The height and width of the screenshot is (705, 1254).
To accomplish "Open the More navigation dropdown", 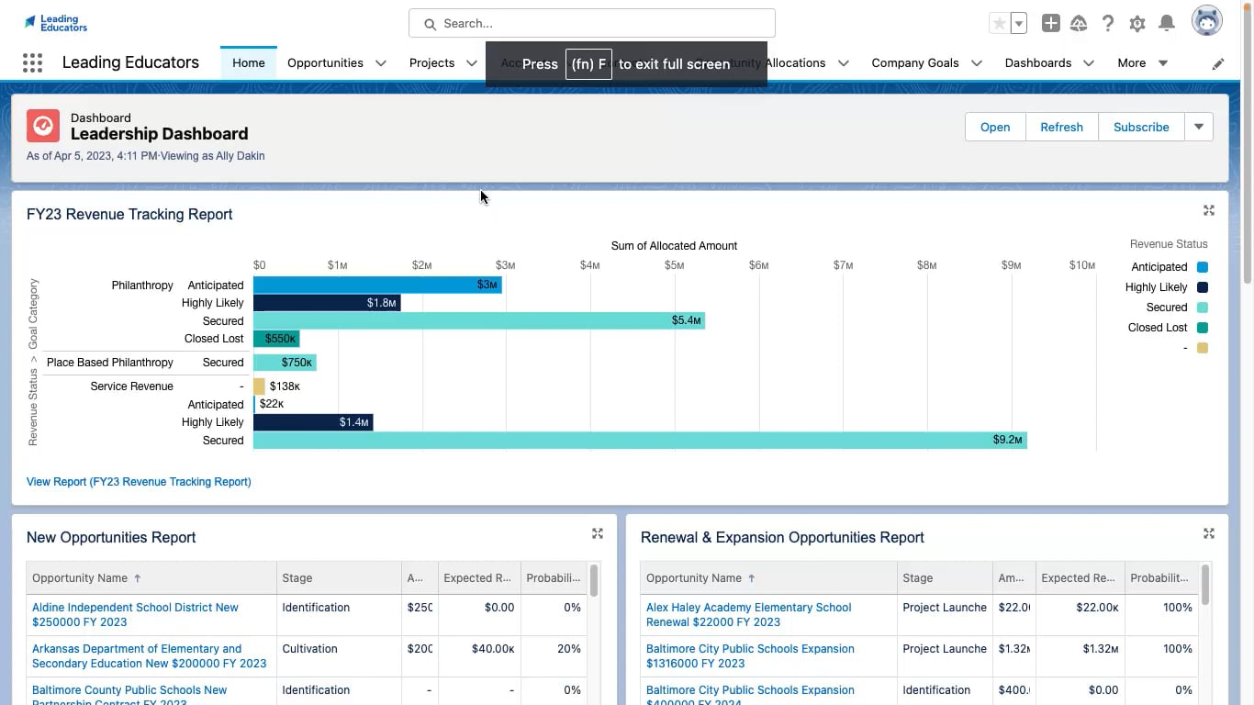I will click(x=1143, y=63).
